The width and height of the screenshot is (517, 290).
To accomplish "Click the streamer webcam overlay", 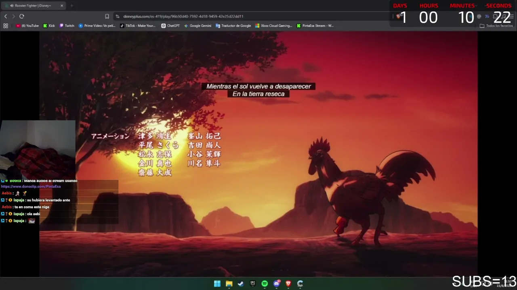I will click(38, 150).
